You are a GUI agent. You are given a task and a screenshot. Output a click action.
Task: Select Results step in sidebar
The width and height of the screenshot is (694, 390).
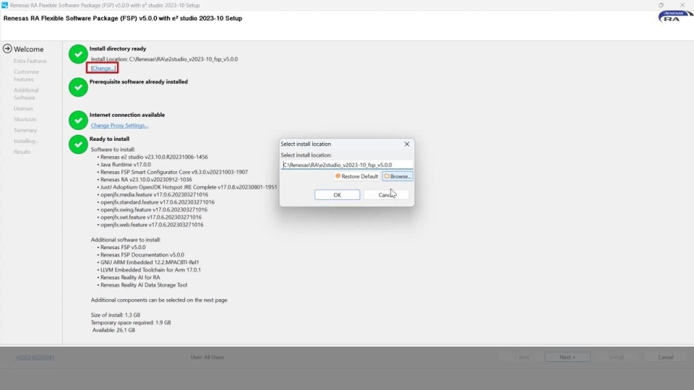pos(22,152)
